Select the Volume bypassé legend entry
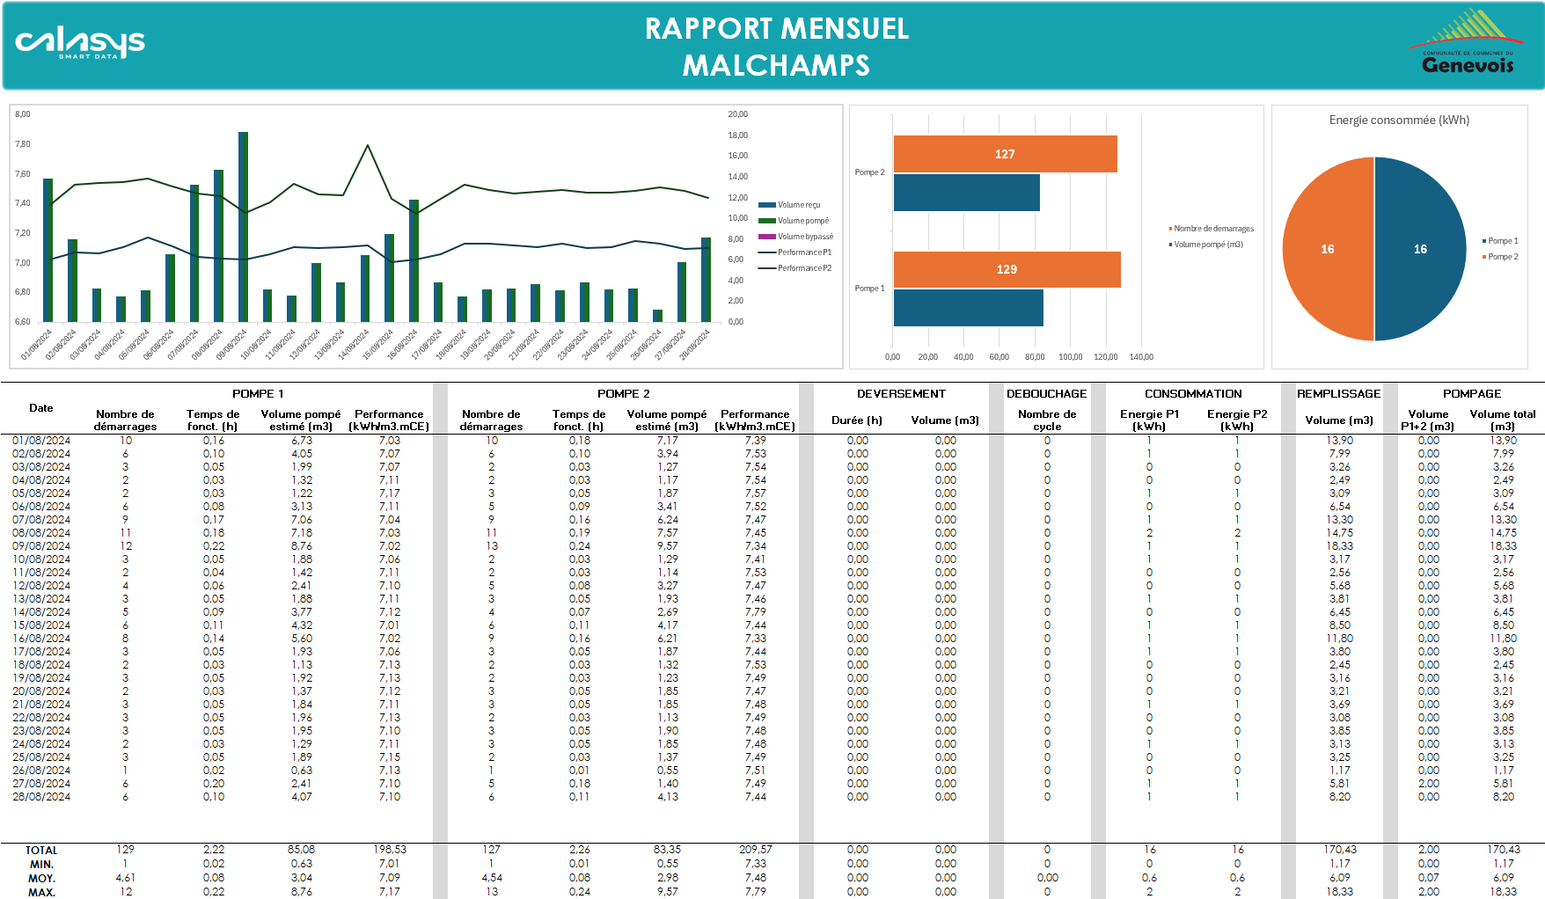 [x=795, y=237]
